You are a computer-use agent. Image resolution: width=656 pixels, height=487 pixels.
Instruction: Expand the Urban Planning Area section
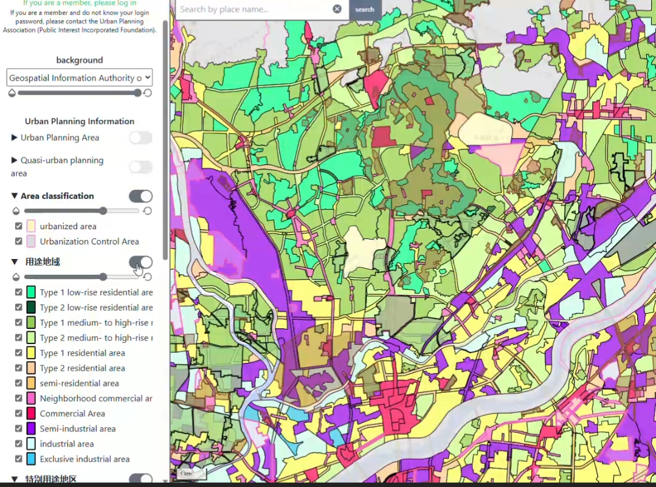click(15, 138)
